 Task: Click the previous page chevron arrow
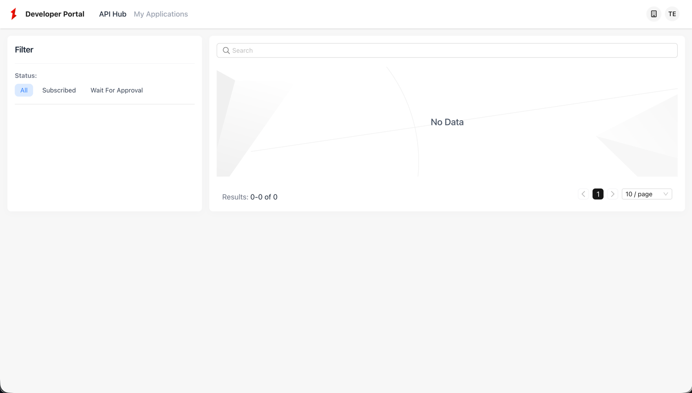(x=583, y=194)
